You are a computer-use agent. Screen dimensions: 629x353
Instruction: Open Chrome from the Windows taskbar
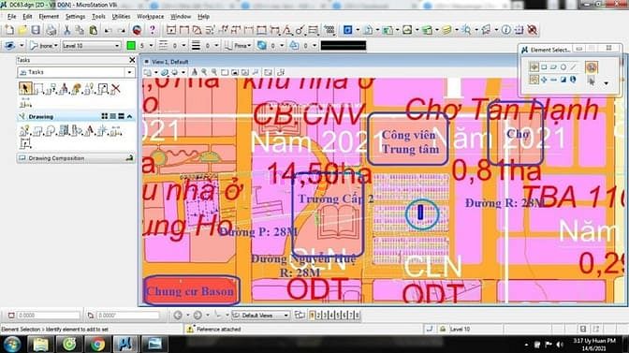point(98,345)
